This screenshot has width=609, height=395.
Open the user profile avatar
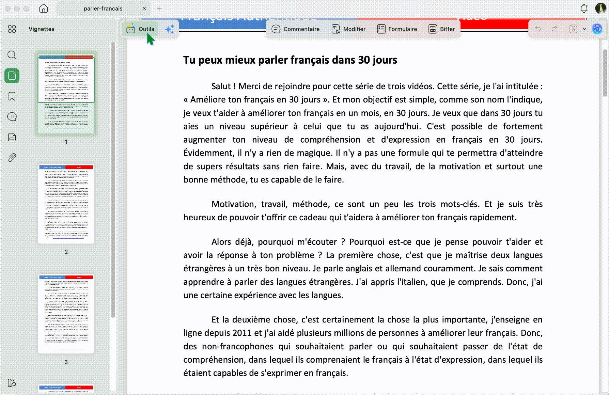click(x=600, y=8)
